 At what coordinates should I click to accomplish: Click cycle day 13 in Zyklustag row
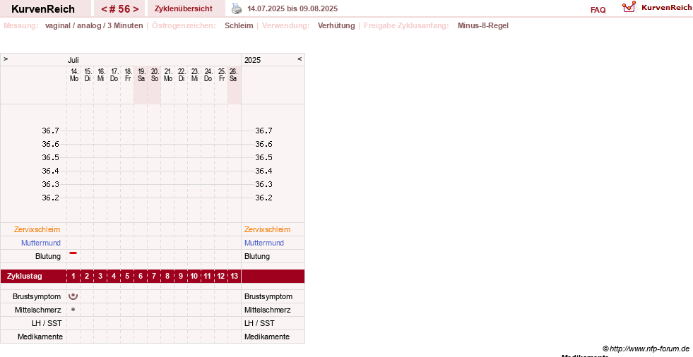click(235, 277)
